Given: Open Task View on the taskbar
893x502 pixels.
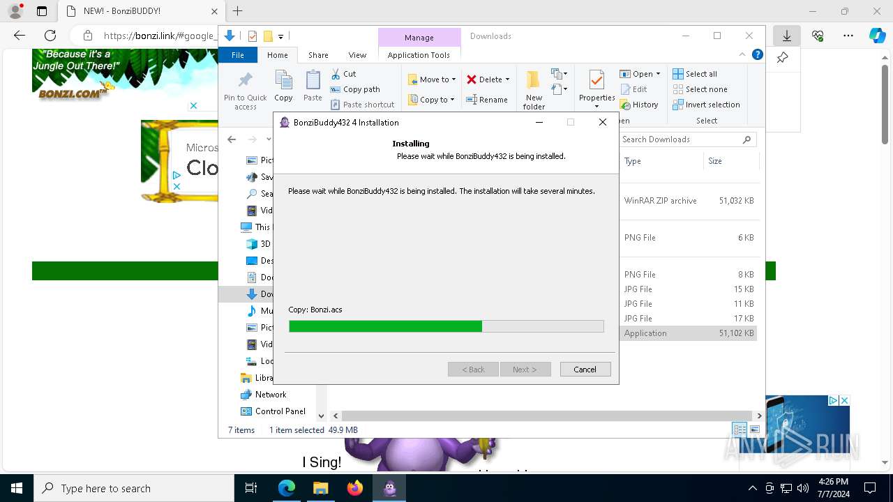Looking at the screenshot, I should click(x=251, y=489).
